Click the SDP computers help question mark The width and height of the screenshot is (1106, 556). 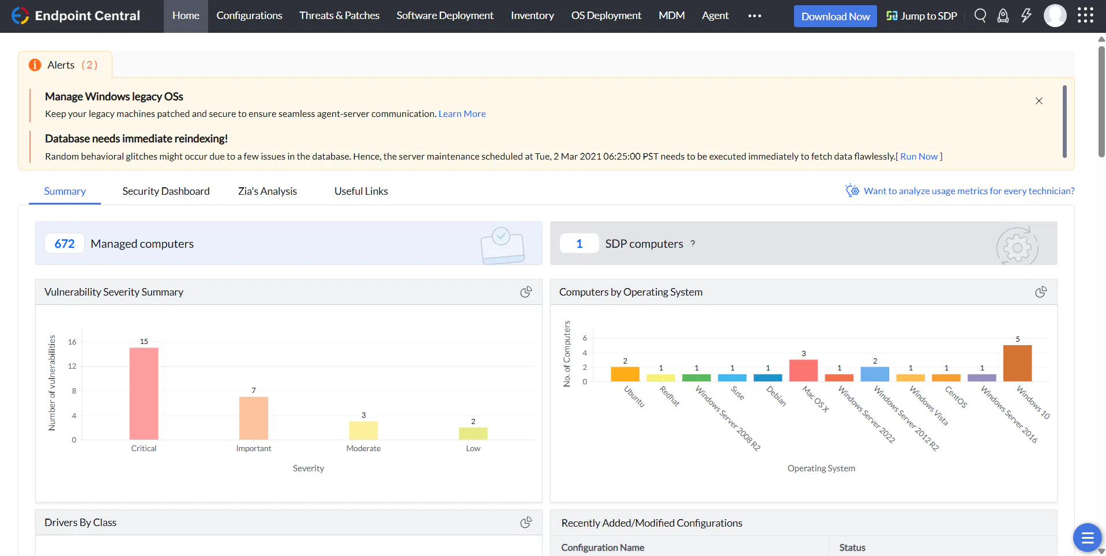pyautogui.click(x=693, y=244)
